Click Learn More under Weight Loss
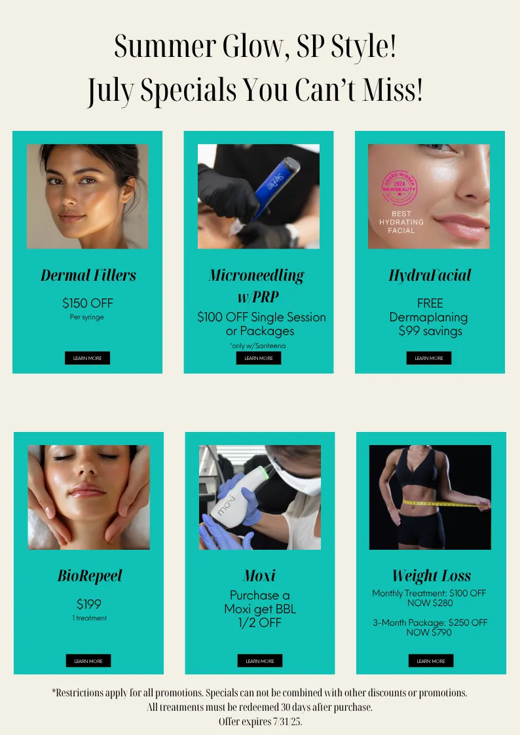520x735 pixels. [431, 661]
